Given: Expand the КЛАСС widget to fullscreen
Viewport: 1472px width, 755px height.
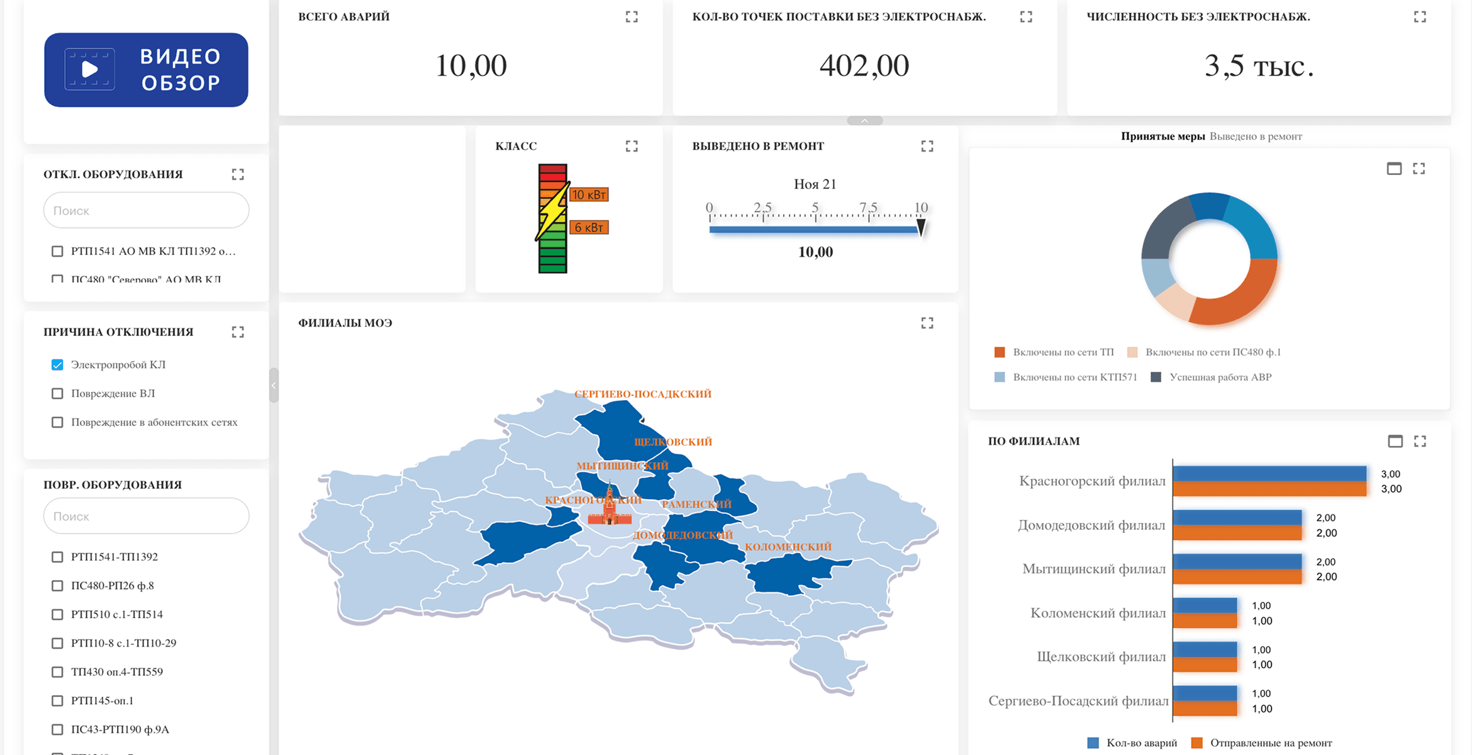Looking at the screenshot, I should [x=632, y=146].
